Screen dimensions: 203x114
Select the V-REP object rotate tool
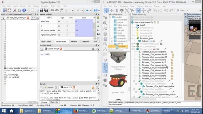pyautogui.click(x=149, y=10)
